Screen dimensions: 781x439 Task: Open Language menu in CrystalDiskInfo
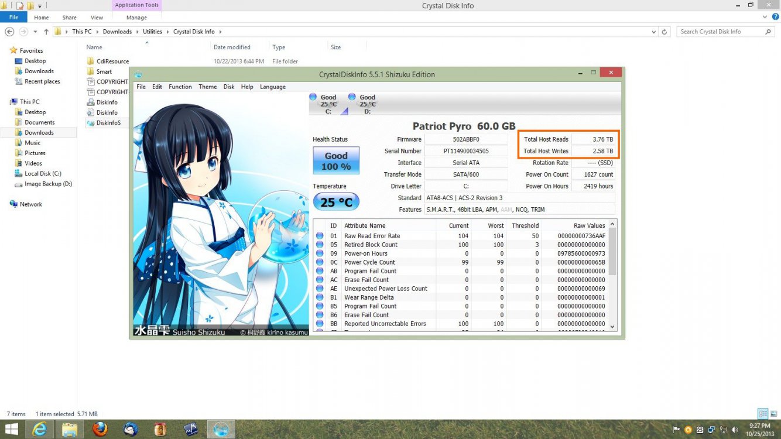[x=273, y=87]
